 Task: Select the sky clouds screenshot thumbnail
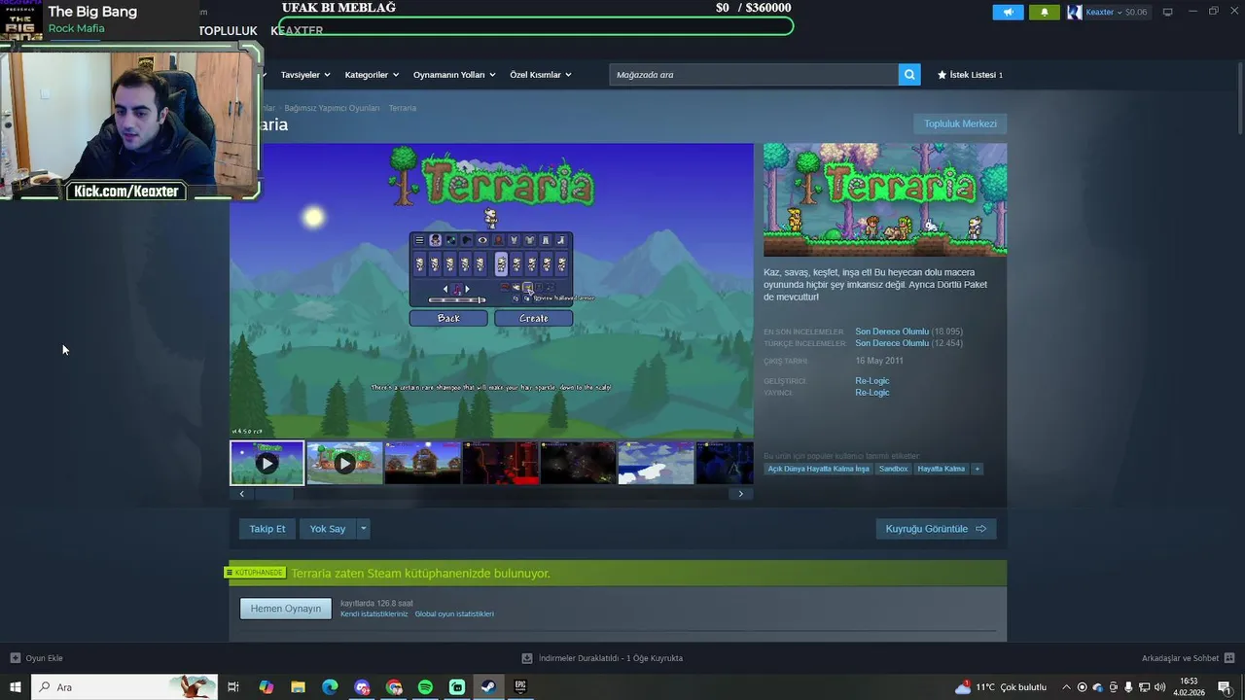656,463
